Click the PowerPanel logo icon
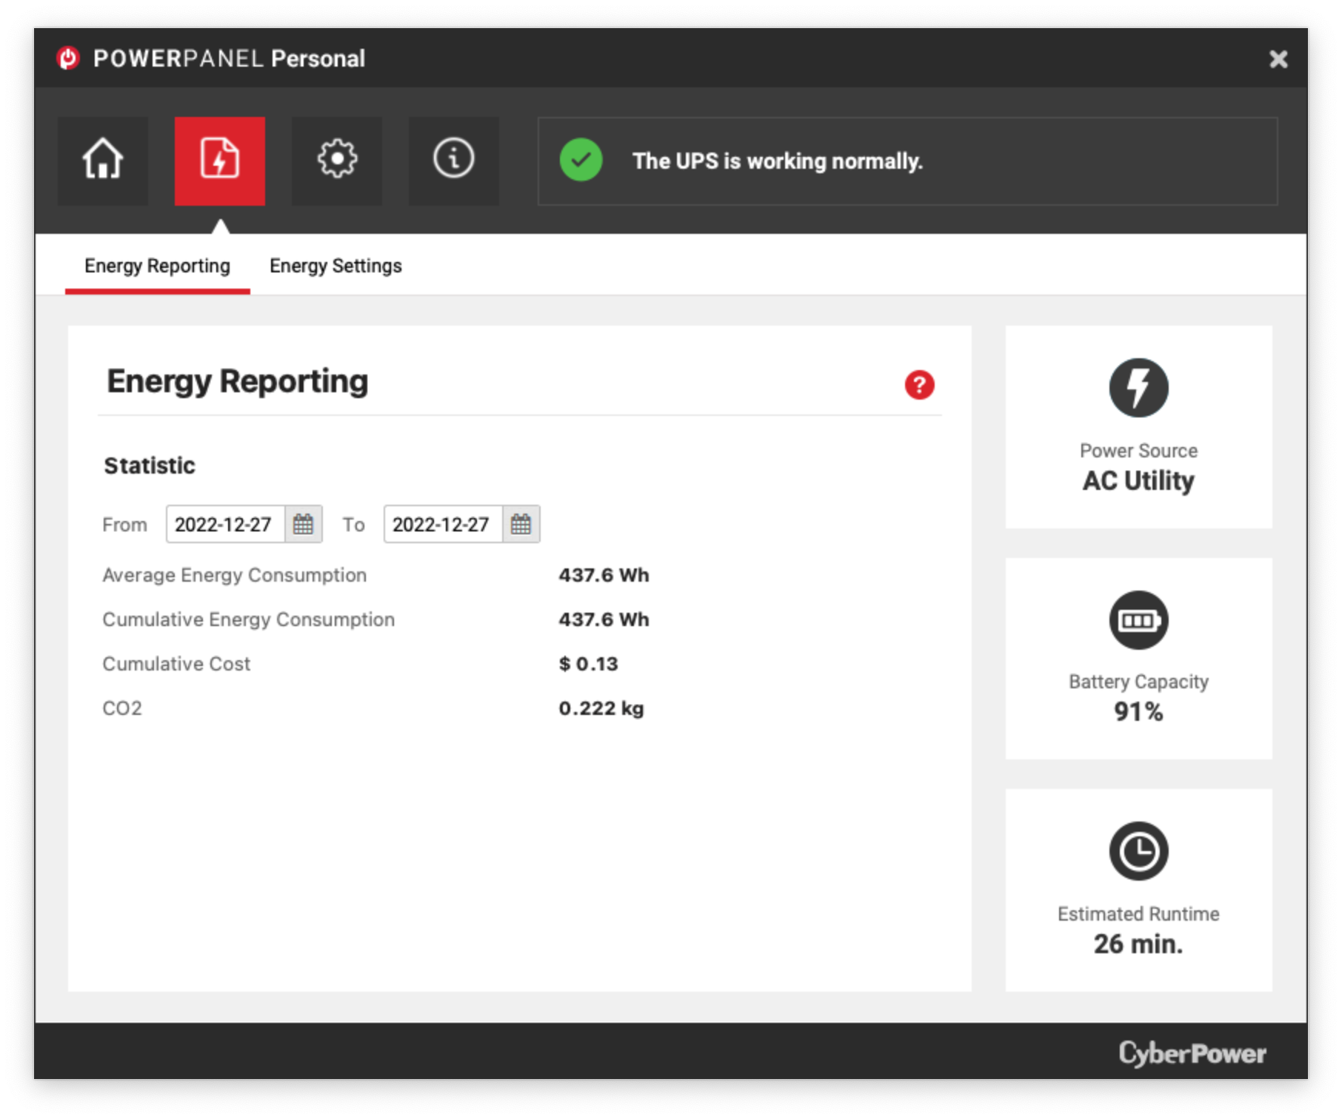The width and height of the screenshot is (1342, 1119). point(68,58)
